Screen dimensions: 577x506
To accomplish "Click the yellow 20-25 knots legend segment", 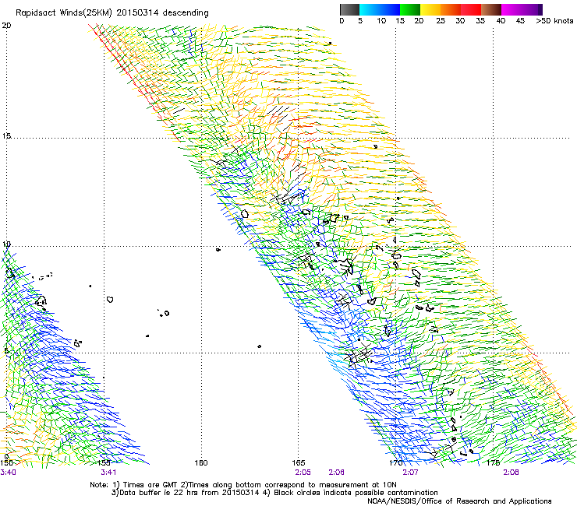I will pyautogui.click(x=430, y=9).
